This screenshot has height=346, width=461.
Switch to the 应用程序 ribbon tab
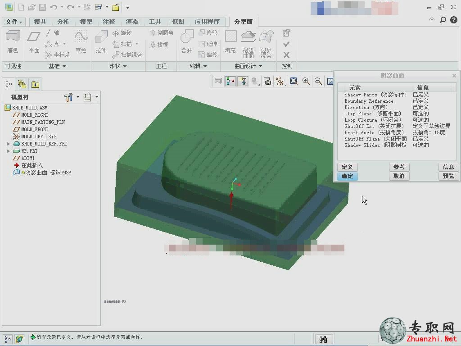(207, 22)
